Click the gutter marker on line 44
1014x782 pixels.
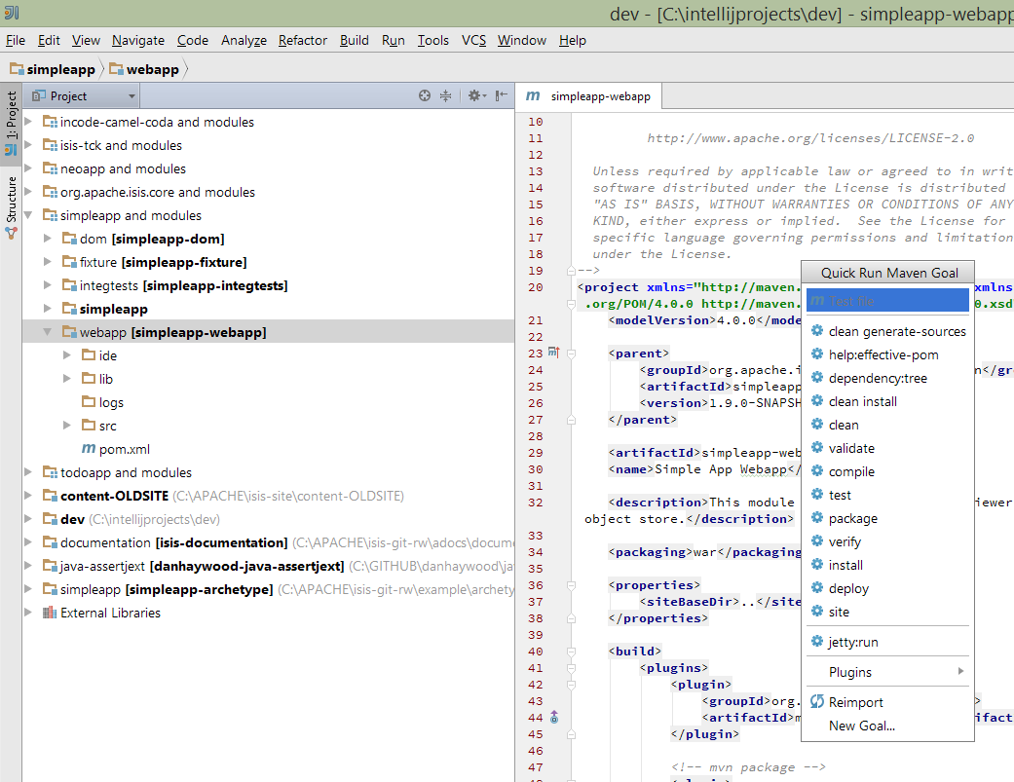tap(554, 718)
